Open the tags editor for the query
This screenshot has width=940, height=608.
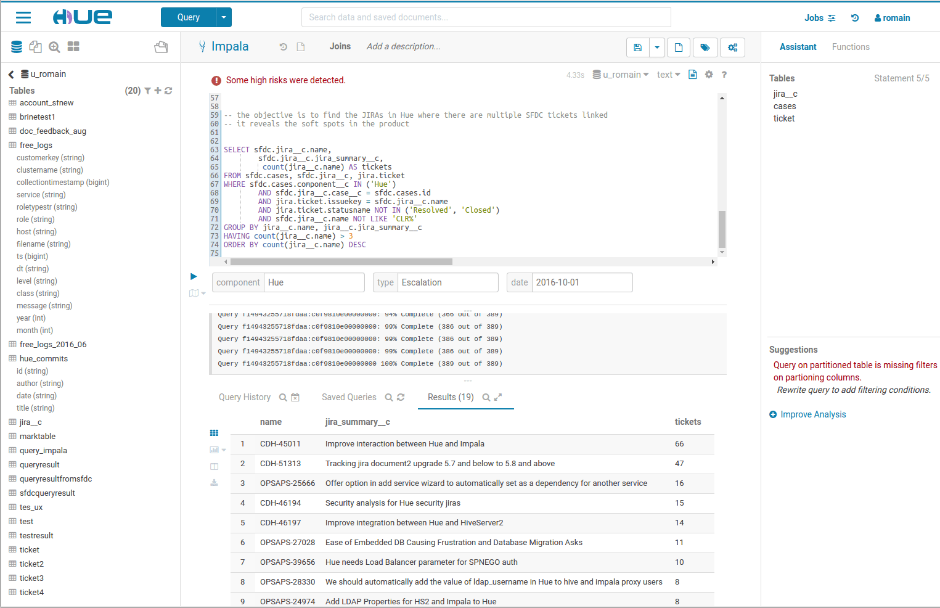(705, 47)
